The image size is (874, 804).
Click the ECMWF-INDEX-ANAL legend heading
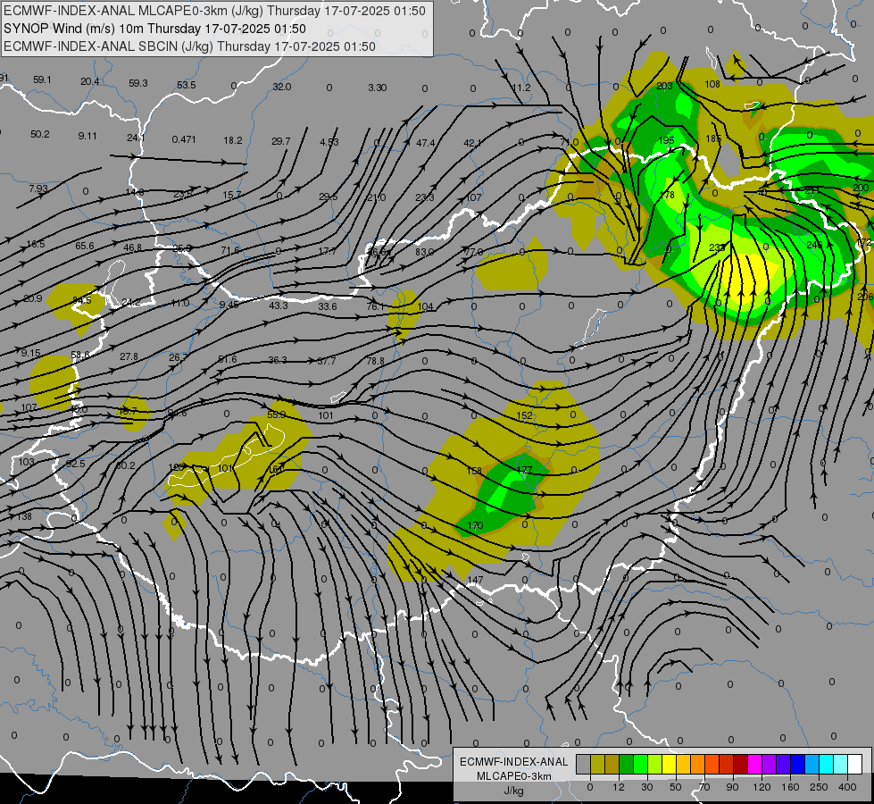point(514,762)
